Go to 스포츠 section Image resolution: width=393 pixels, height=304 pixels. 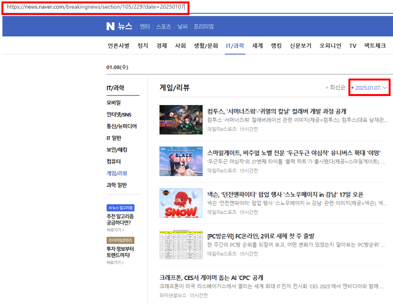[163, 27]
